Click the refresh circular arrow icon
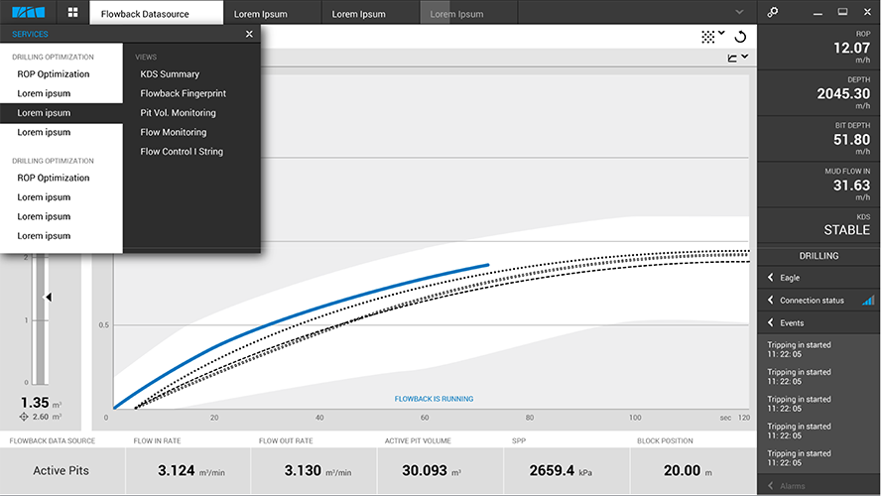The height and width of the screenshot is (496, 882). (x=739, y=37)
